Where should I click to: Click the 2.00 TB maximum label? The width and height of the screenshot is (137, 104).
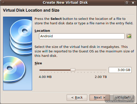(x=101, y=77)
